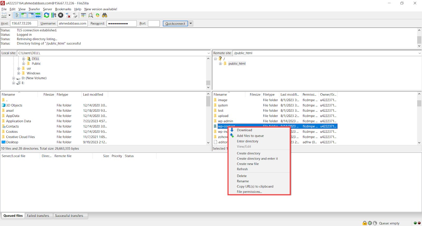This screenshot has height=226, width=422.
Task: Toggle local directory tree display
Action: click(x=24, y=15)
